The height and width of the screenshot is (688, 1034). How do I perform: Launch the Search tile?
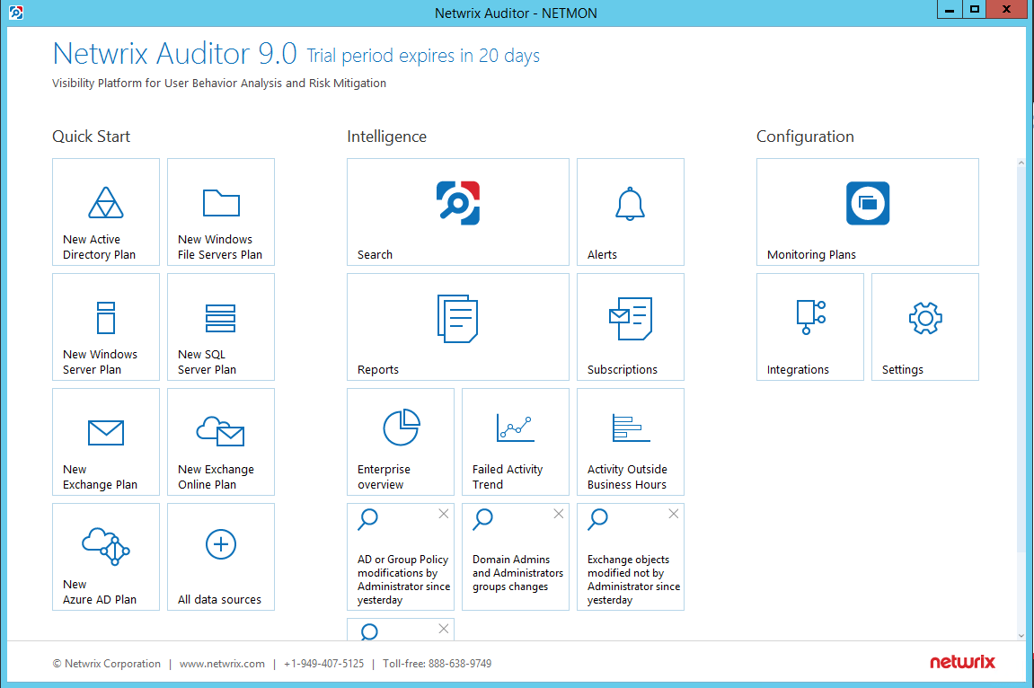(457, 212)
